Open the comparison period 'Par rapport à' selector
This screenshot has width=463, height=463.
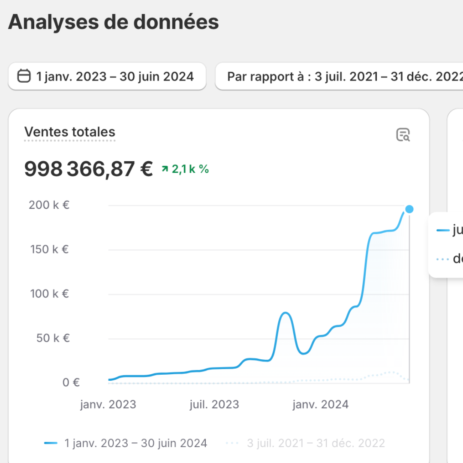[x=339, y=76]
